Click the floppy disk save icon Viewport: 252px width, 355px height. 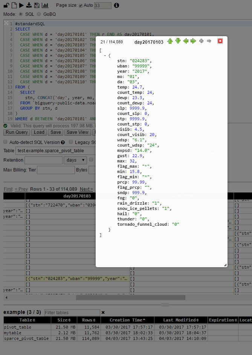37,5
